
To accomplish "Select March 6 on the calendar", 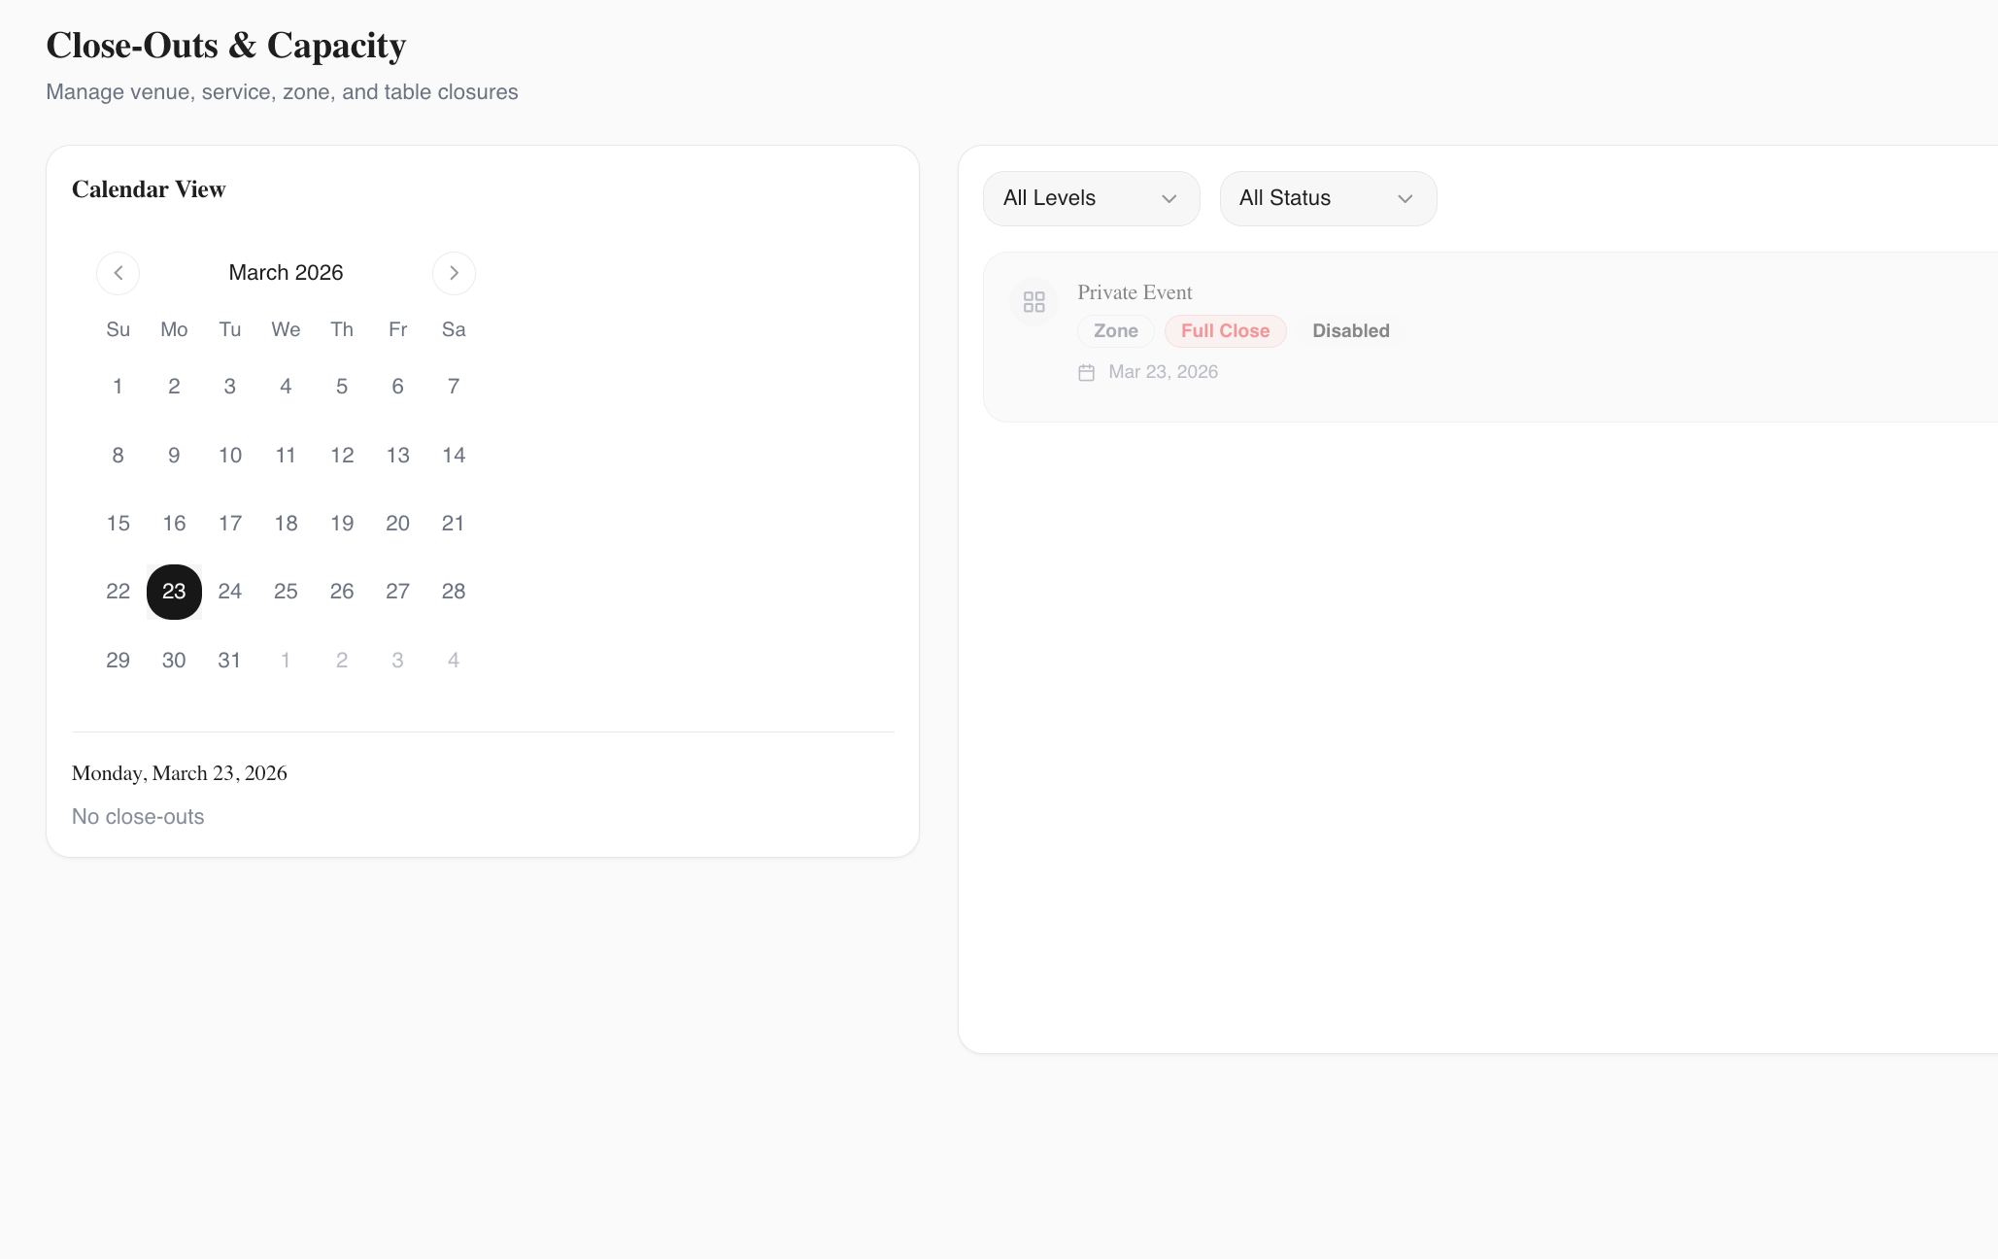I will [x=397, y=387].
